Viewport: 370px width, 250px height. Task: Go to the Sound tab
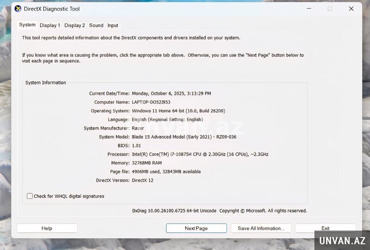coord(96,25)
